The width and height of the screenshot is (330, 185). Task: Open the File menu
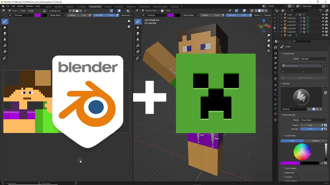pos(7,6)
